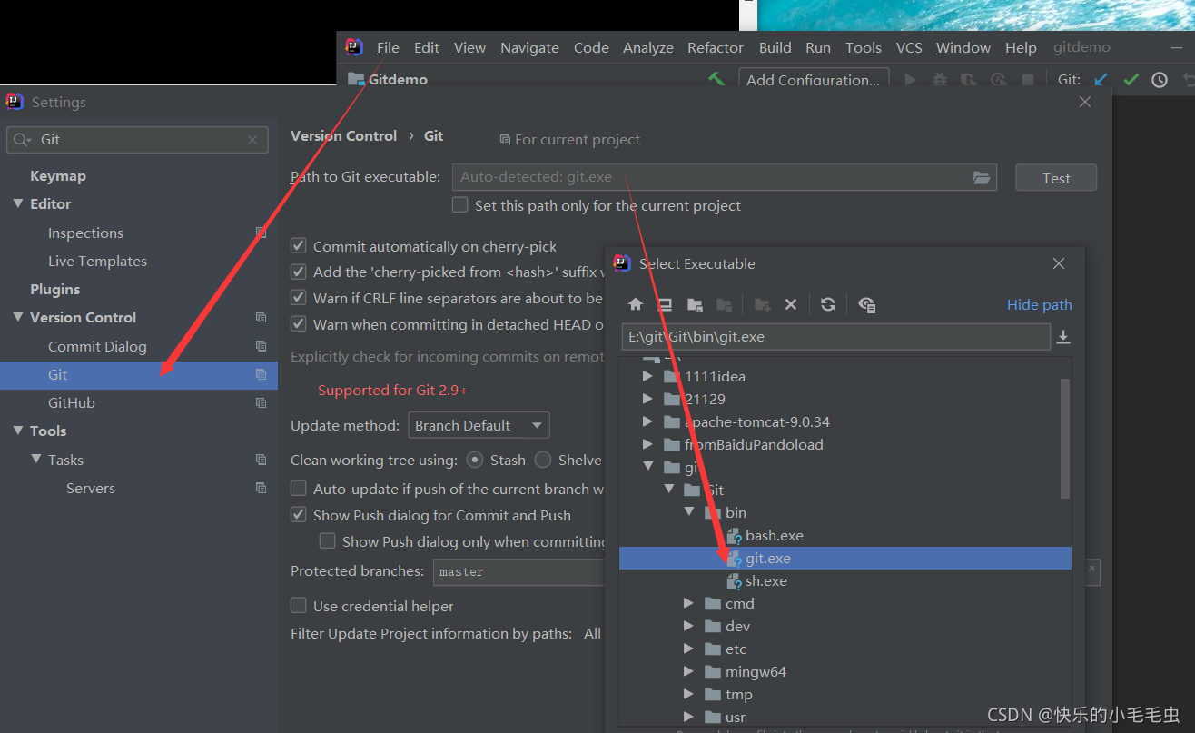Click the Run play icon in main toolbar
The height and width of the screenshot is (733, 1195).
pyautogui.click(x=911, y=80)
